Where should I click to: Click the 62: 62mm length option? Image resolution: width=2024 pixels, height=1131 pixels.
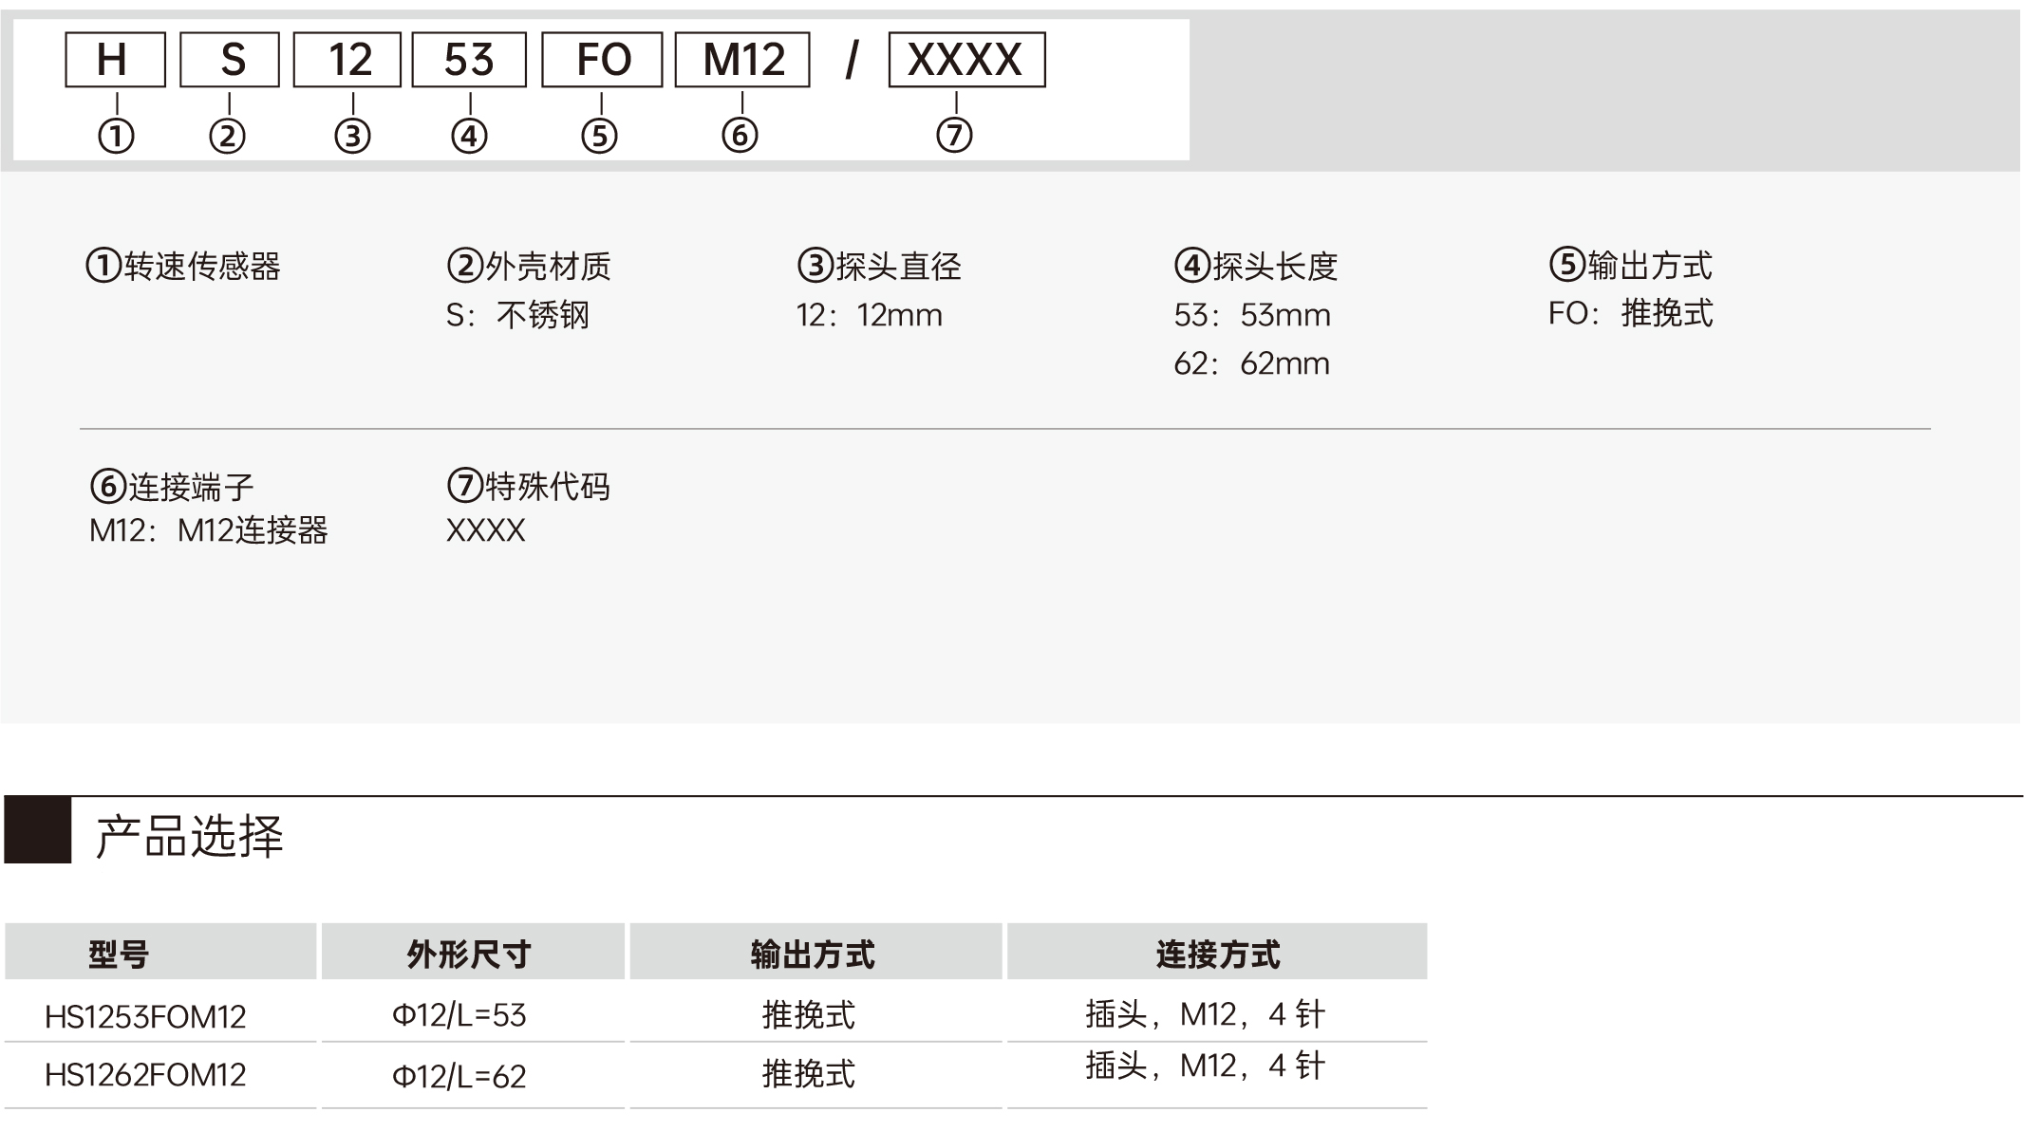(x=1251, y=363)
